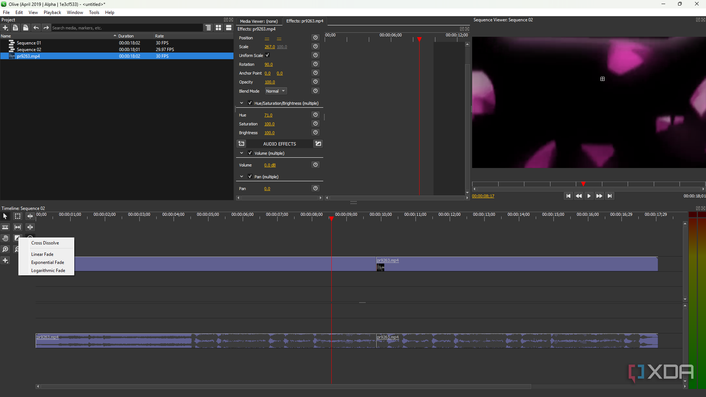This screenshot has width=706, height=397.
Task: Select the Edit (dashed selection) tool
Action: [18, 216]
